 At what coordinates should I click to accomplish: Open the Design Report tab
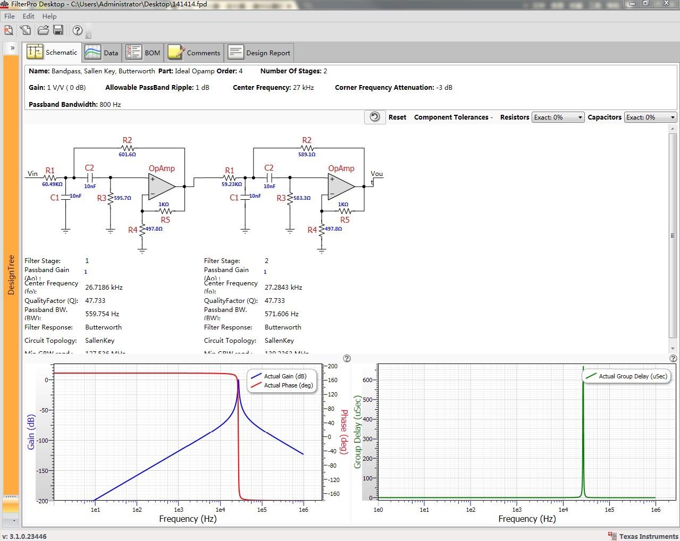tap(259, 53)
